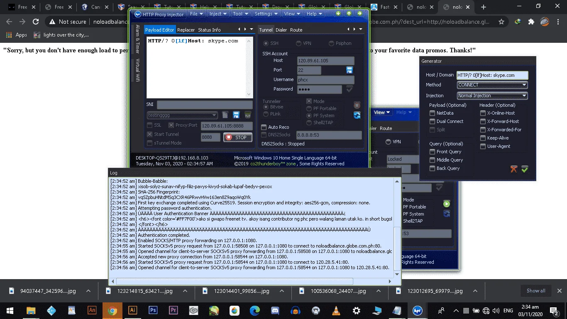Open the testinggg config dropdown
Viewport: 567px width, 319px height.
[182, 115]
